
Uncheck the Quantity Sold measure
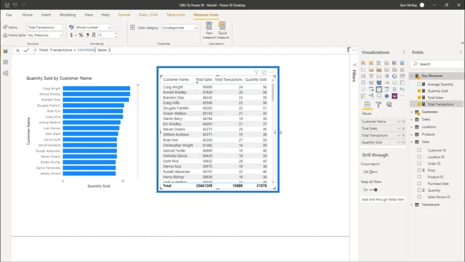[x=419, y=91]
